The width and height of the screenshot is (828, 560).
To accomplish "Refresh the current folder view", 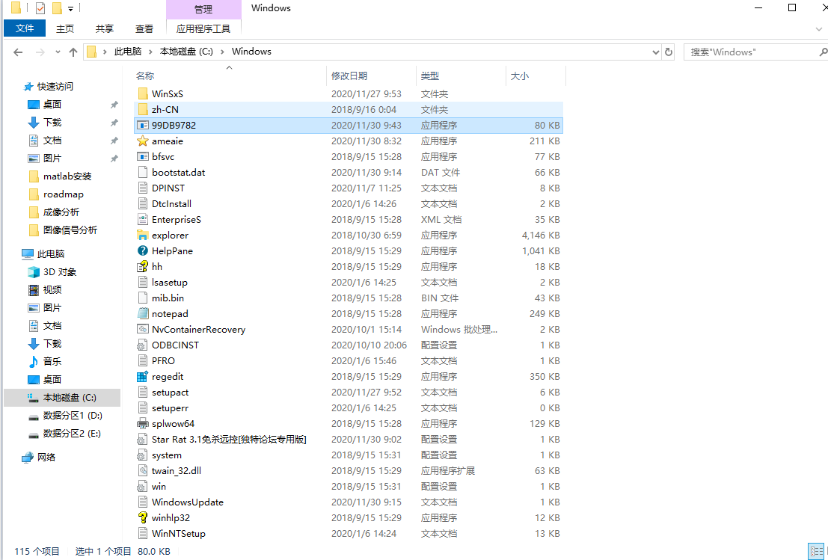I will 669,52.
